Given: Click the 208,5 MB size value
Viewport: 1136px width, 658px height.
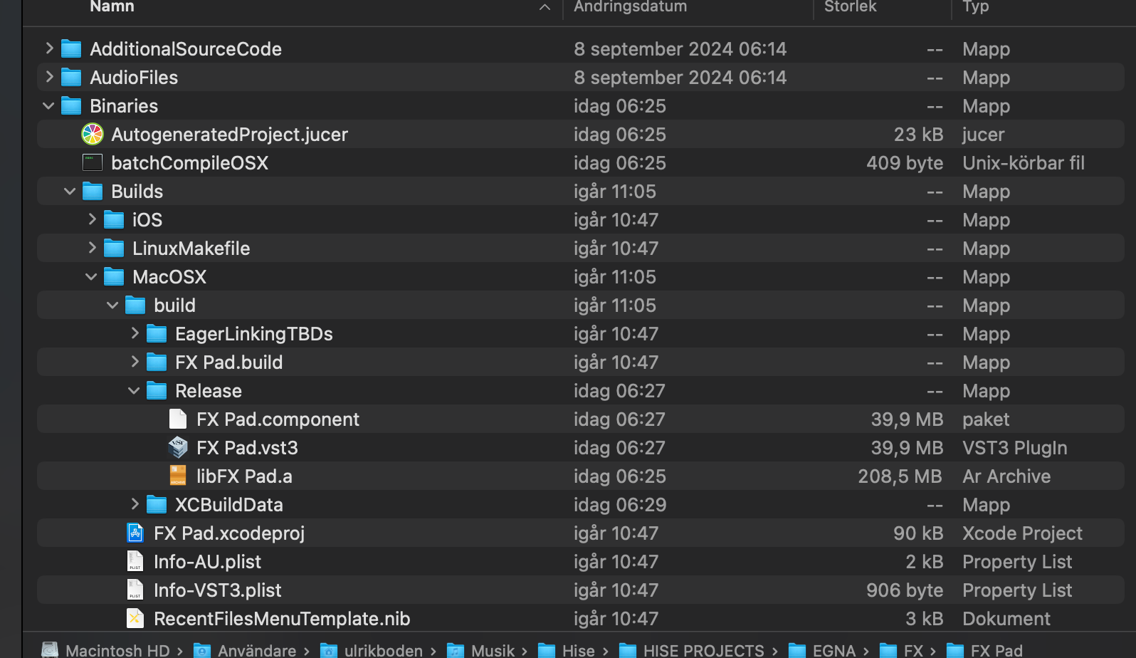Looking at the screenshot, I should (900, 476).
